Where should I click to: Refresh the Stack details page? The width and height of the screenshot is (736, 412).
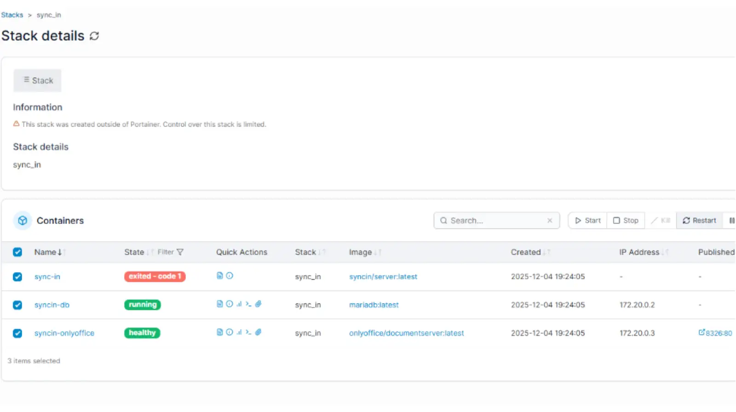[x=94, y=36]
